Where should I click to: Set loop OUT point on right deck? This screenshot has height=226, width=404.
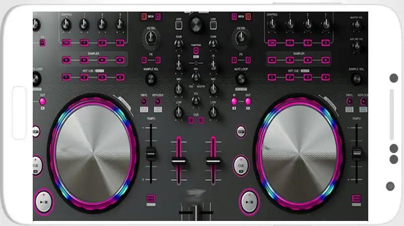point(248,101)
